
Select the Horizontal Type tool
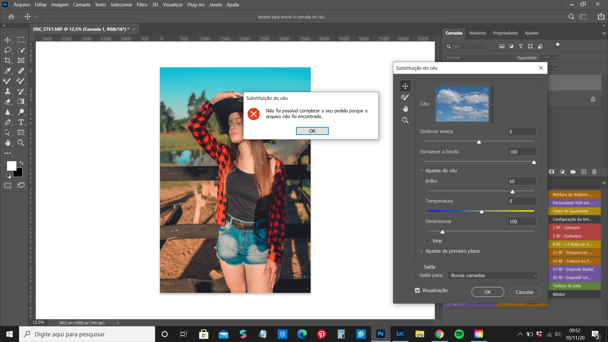(x=21, y=122)
